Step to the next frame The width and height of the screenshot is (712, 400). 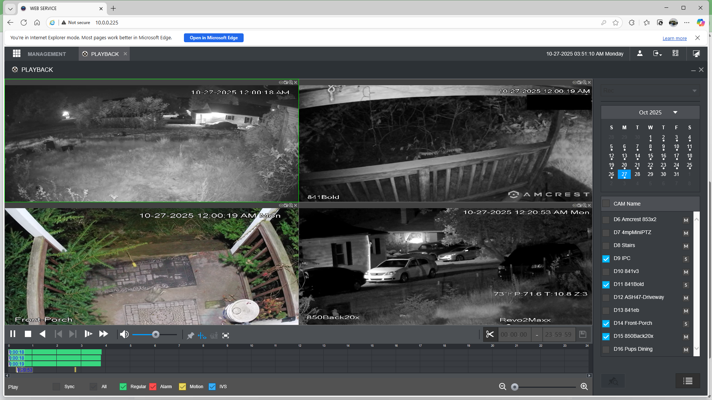pyautogui.click(x=73, y=334)
